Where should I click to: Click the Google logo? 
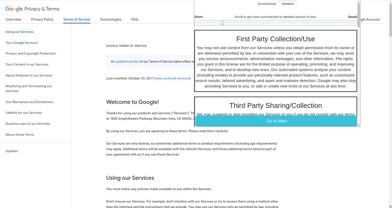(x=14, y=9)
